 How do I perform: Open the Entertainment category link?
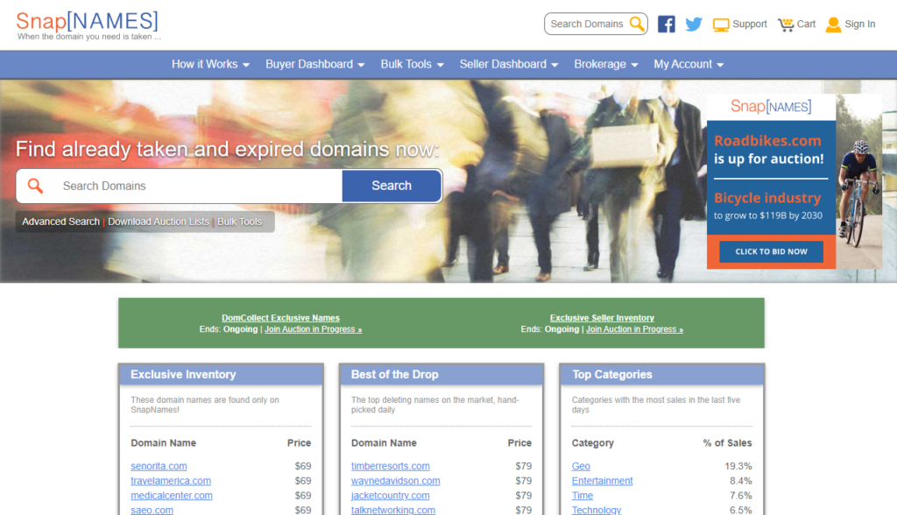coord(602,481)
